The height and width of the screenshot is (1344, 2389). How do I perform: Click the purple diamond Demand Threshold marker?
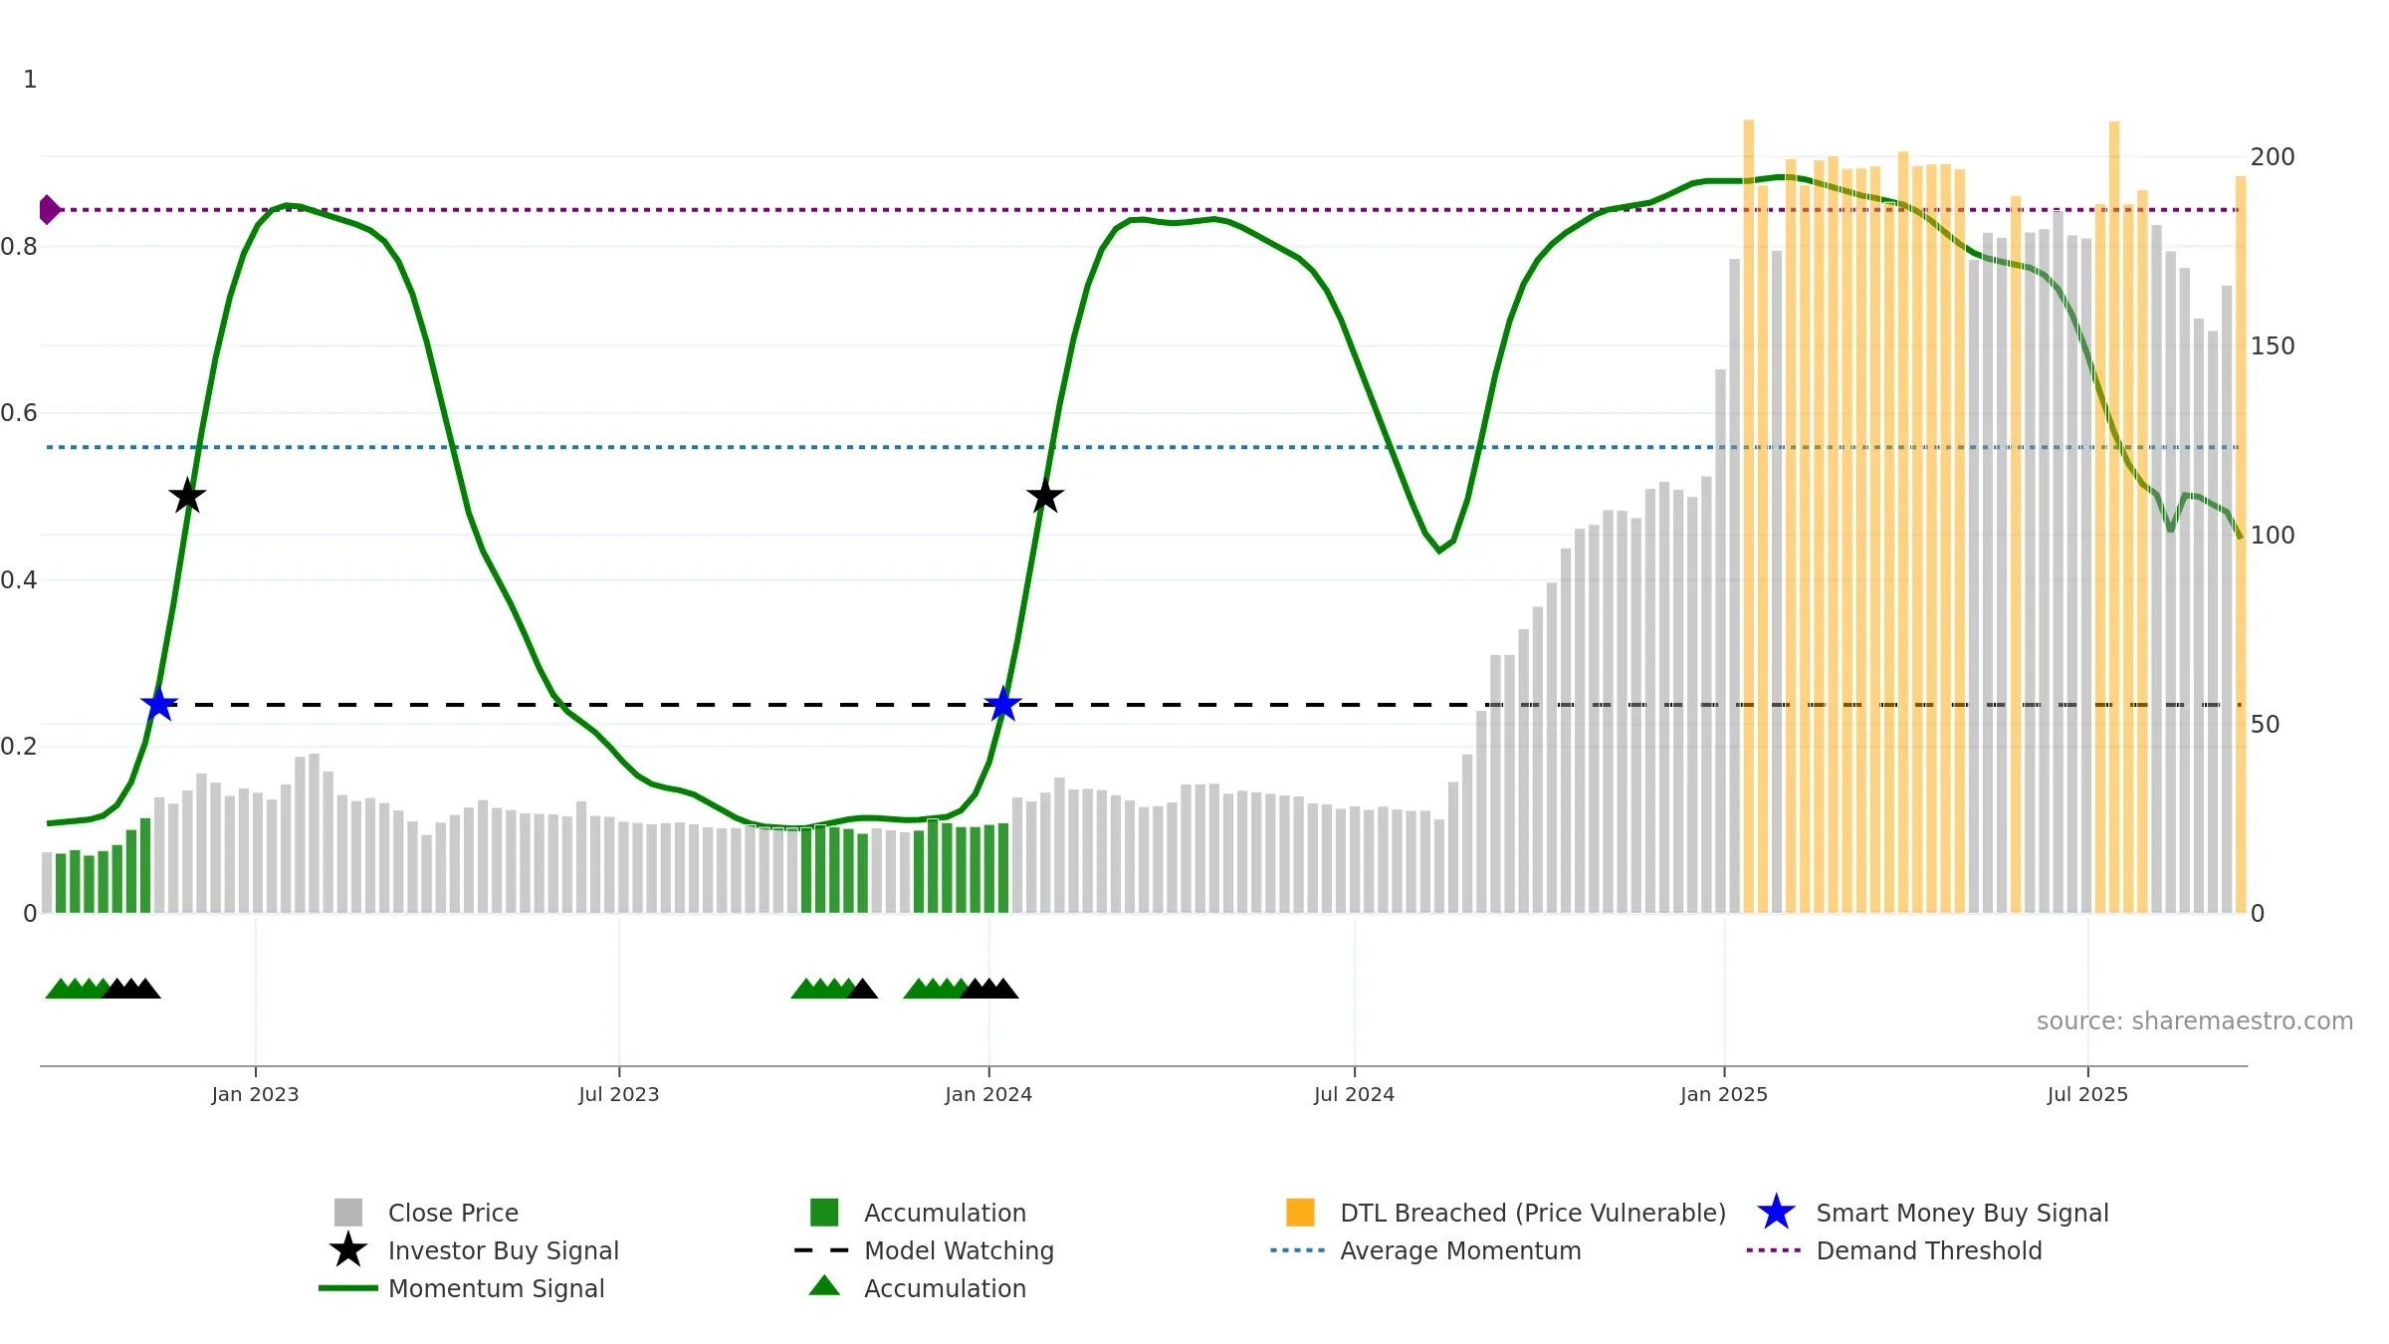(x=49, y=210)
